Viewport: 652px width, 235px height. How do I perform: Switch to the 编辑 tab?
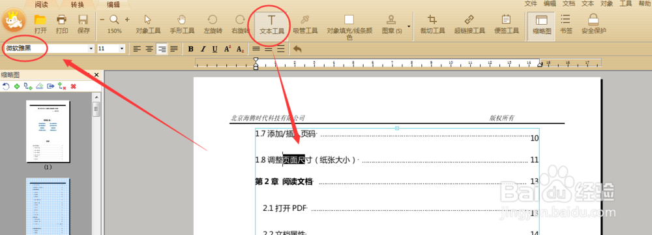[x=113, y=5]
